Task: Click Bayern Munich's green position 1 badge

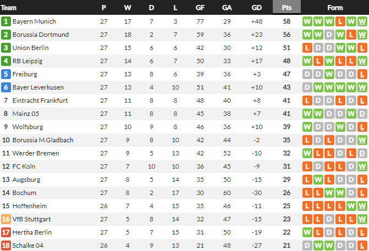Action: coord(6,21)
